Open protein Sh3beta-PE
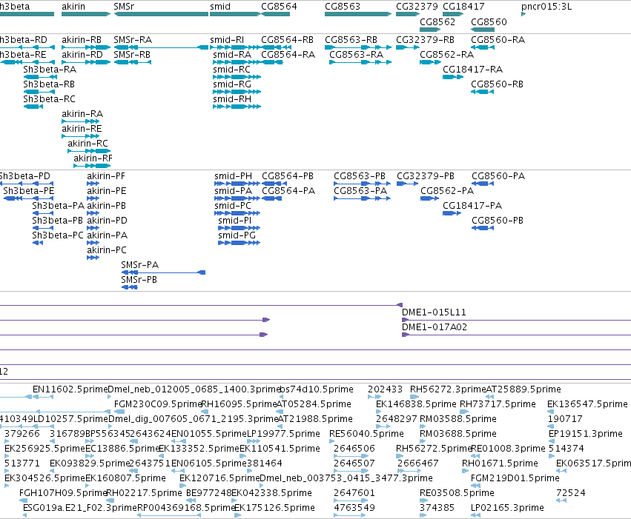This screenshot has width=631, height=519. tap(29, 191)
